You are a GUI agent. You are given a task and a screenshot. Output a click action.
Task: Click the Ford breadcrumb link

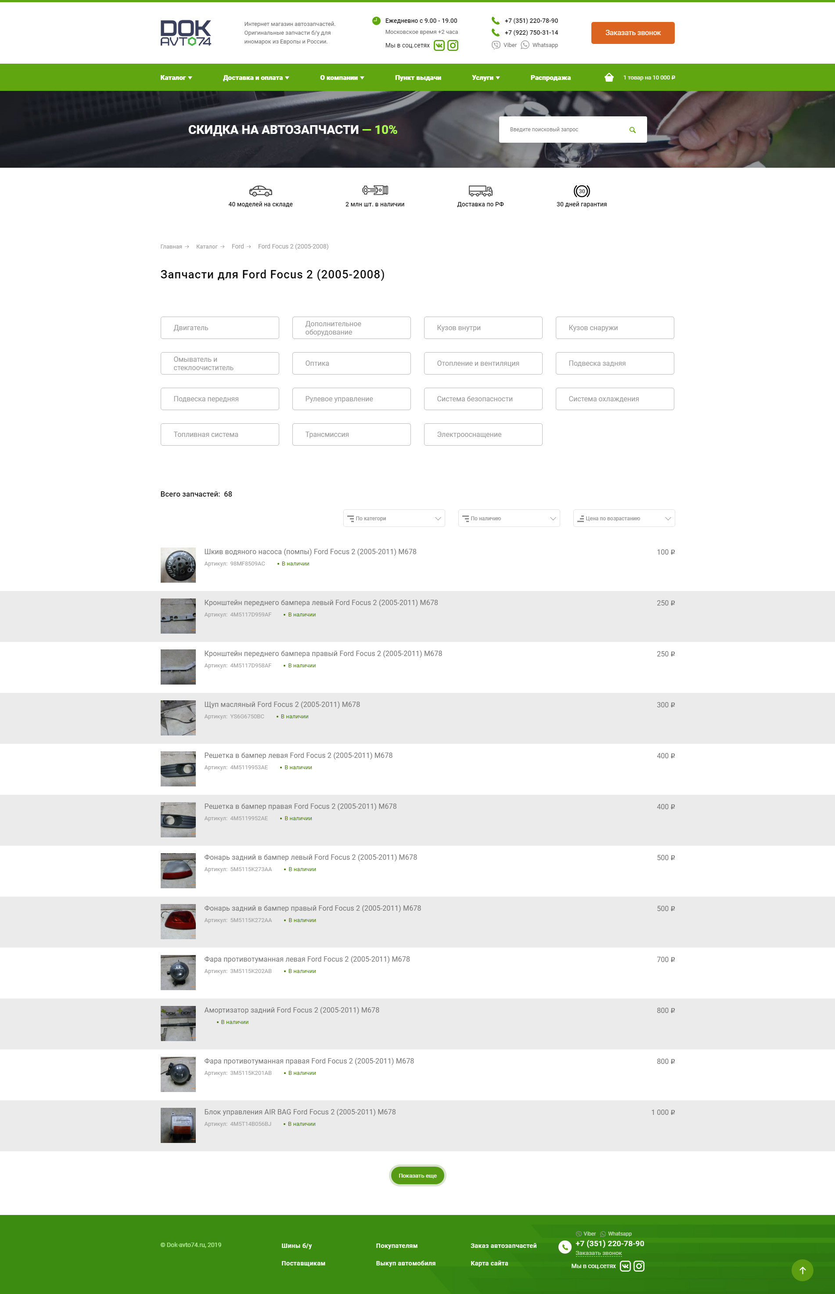click(x=238, y=246)
